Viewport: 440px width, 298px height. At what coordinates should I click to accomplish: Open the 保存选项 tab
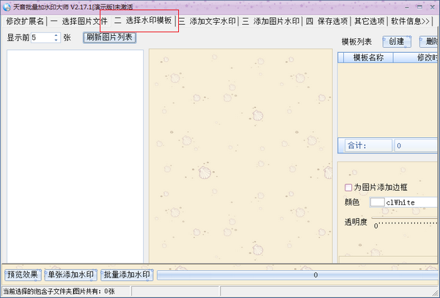pos(326,21)
